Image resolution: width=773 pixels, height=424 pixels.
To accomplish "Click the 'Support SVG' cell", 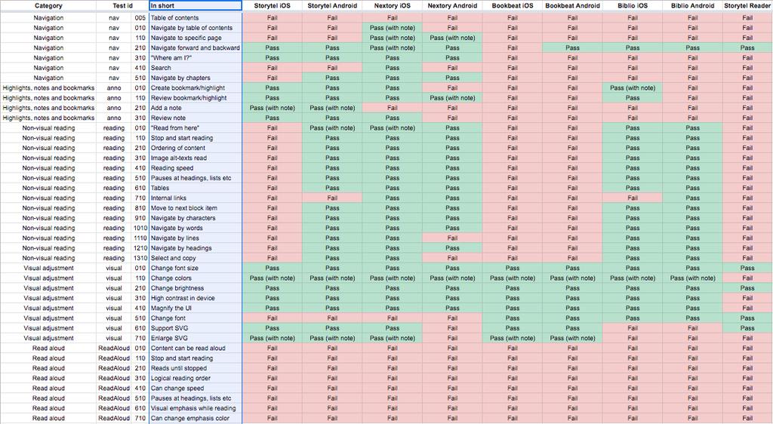I will [x=196, y=328].
